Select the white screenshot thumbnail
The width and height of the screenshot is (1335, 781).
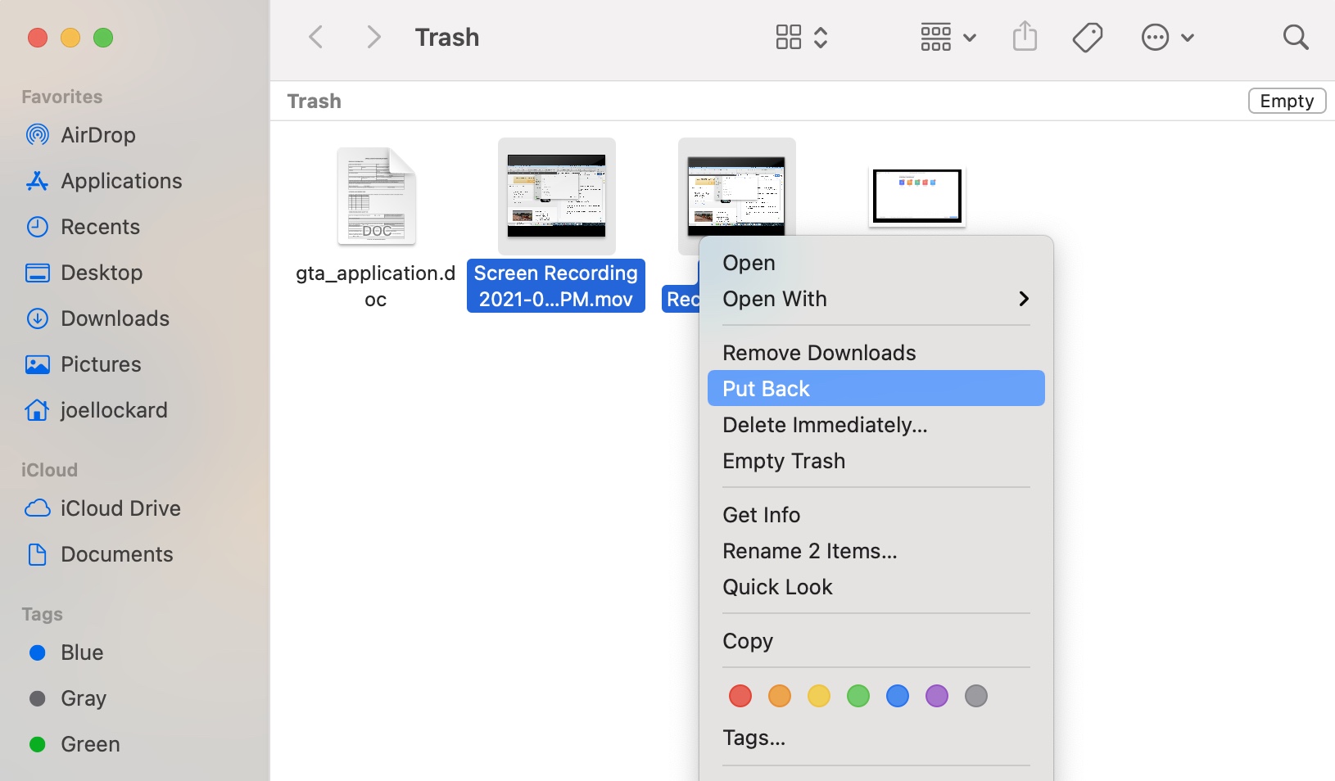pos(917,196)
